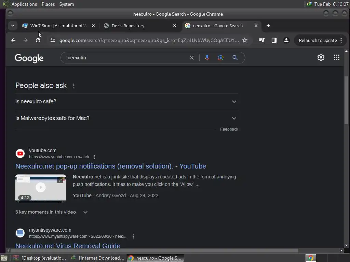Open site information icon in address bar
Image resolution: width=350 pixels, height=262 pixels.
click(52, 40)
